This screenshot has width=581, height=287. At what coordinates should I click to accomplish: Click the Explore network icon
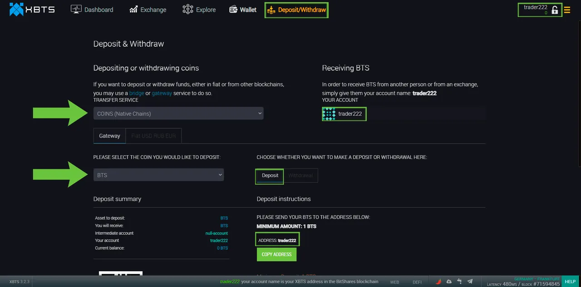tap(187, 10)
